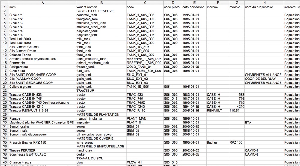Select the 'Armoire produits phytosanitaires' cell
The image size is (300, 166).
tap(43, 59)
